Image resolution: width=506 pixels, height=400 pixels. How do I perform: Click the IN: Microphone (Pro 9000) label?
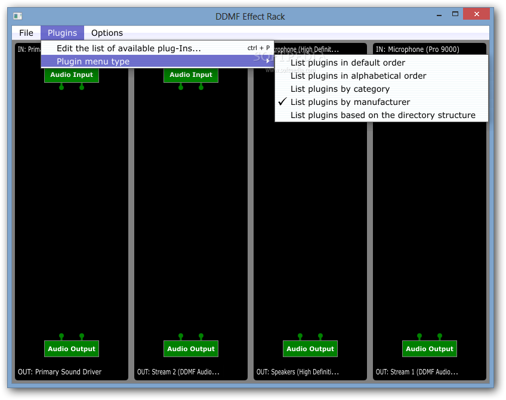coord(418,49)
